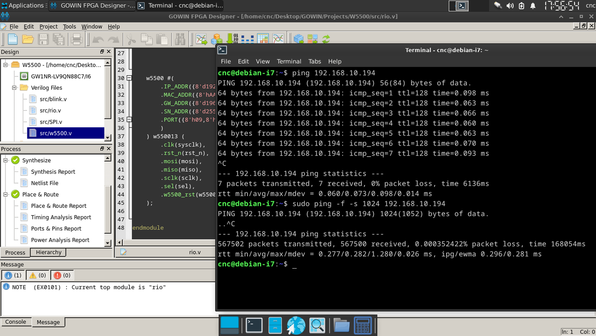
Task: Open Terminal menu in the terminal window
Action: point(289,61)
